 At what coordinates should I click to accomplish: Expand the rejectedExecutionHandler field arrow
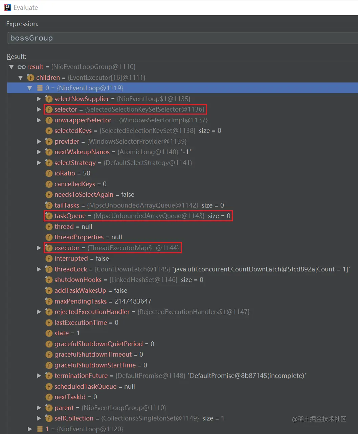click(x=39, y=312)
